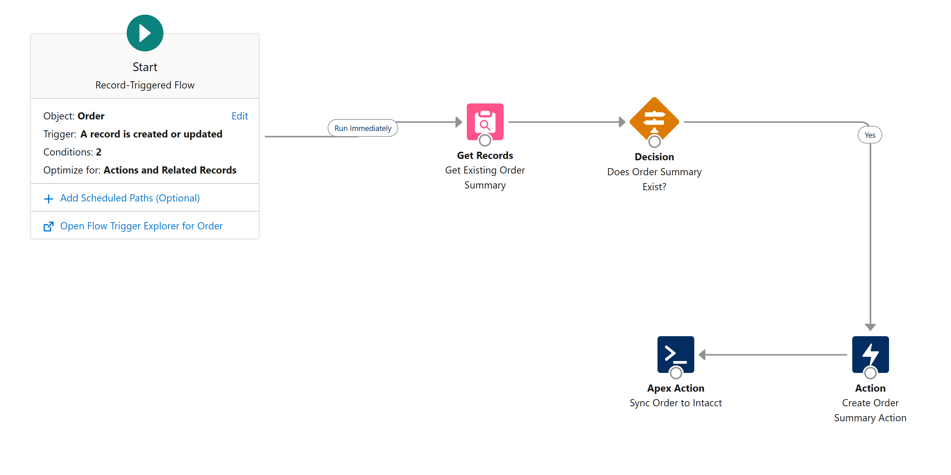Select the lightning bolt Action element icon
The height and width of the screenshot is (475, 951).
coord(870,353)
